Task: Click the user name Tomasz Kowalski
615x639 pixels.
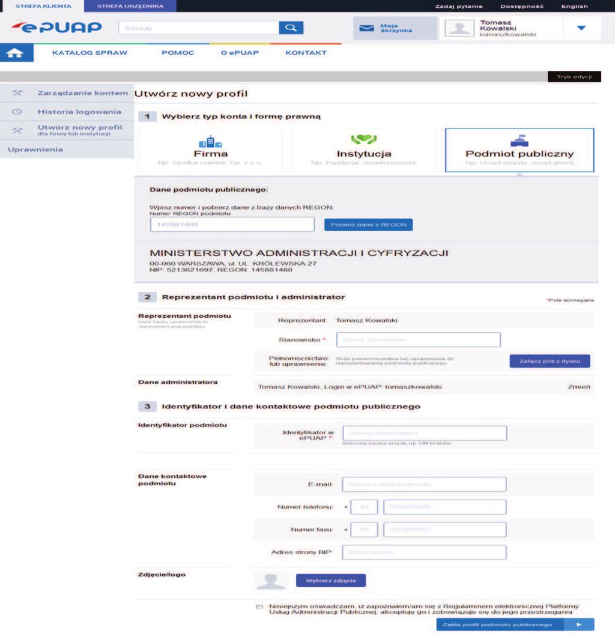Action: pyautogui.click(x=498, y=25)
